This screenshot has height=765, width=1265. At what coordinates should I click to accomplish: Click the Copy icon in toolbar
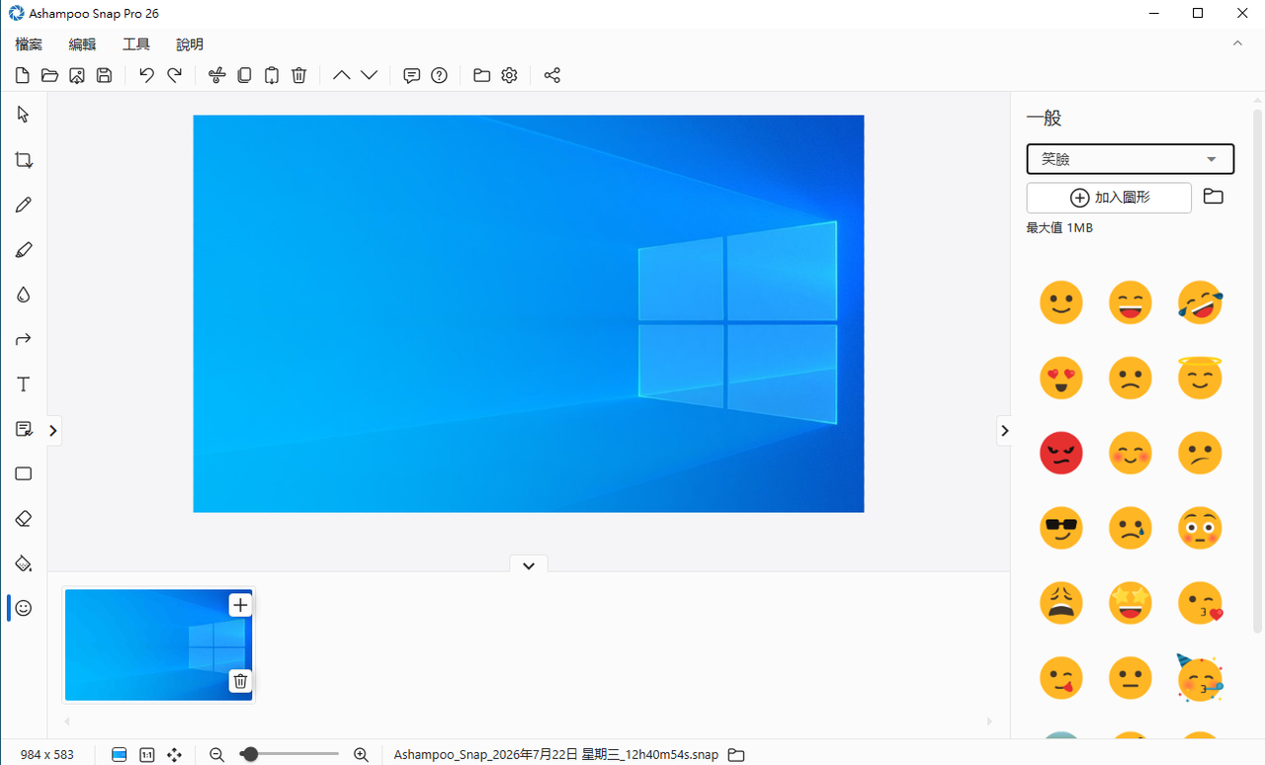pyautogui.click(x=244, y=75)
